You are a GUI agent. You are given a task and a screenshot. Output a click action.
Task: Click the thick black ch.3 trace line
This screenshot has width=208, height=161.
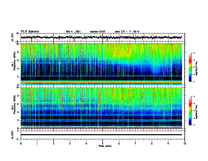101,135
